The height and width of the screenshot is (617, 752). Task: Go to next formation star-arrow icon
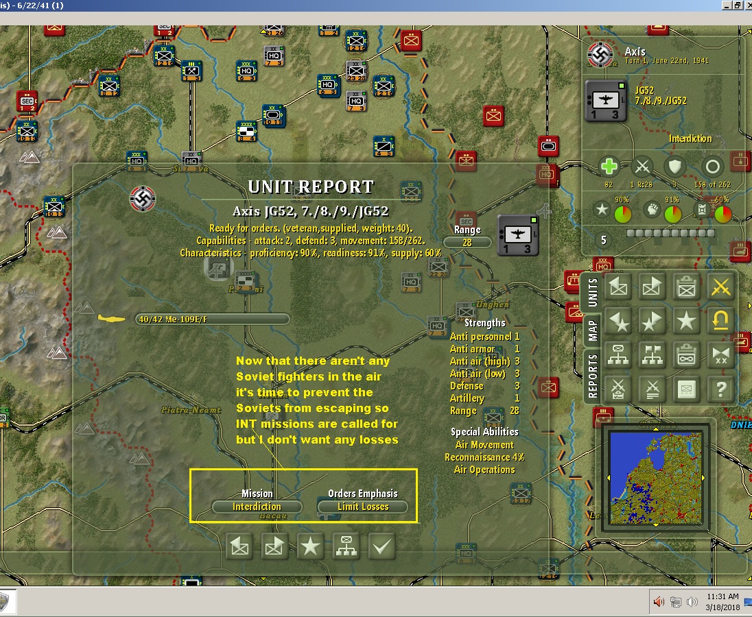coord(653,321)
